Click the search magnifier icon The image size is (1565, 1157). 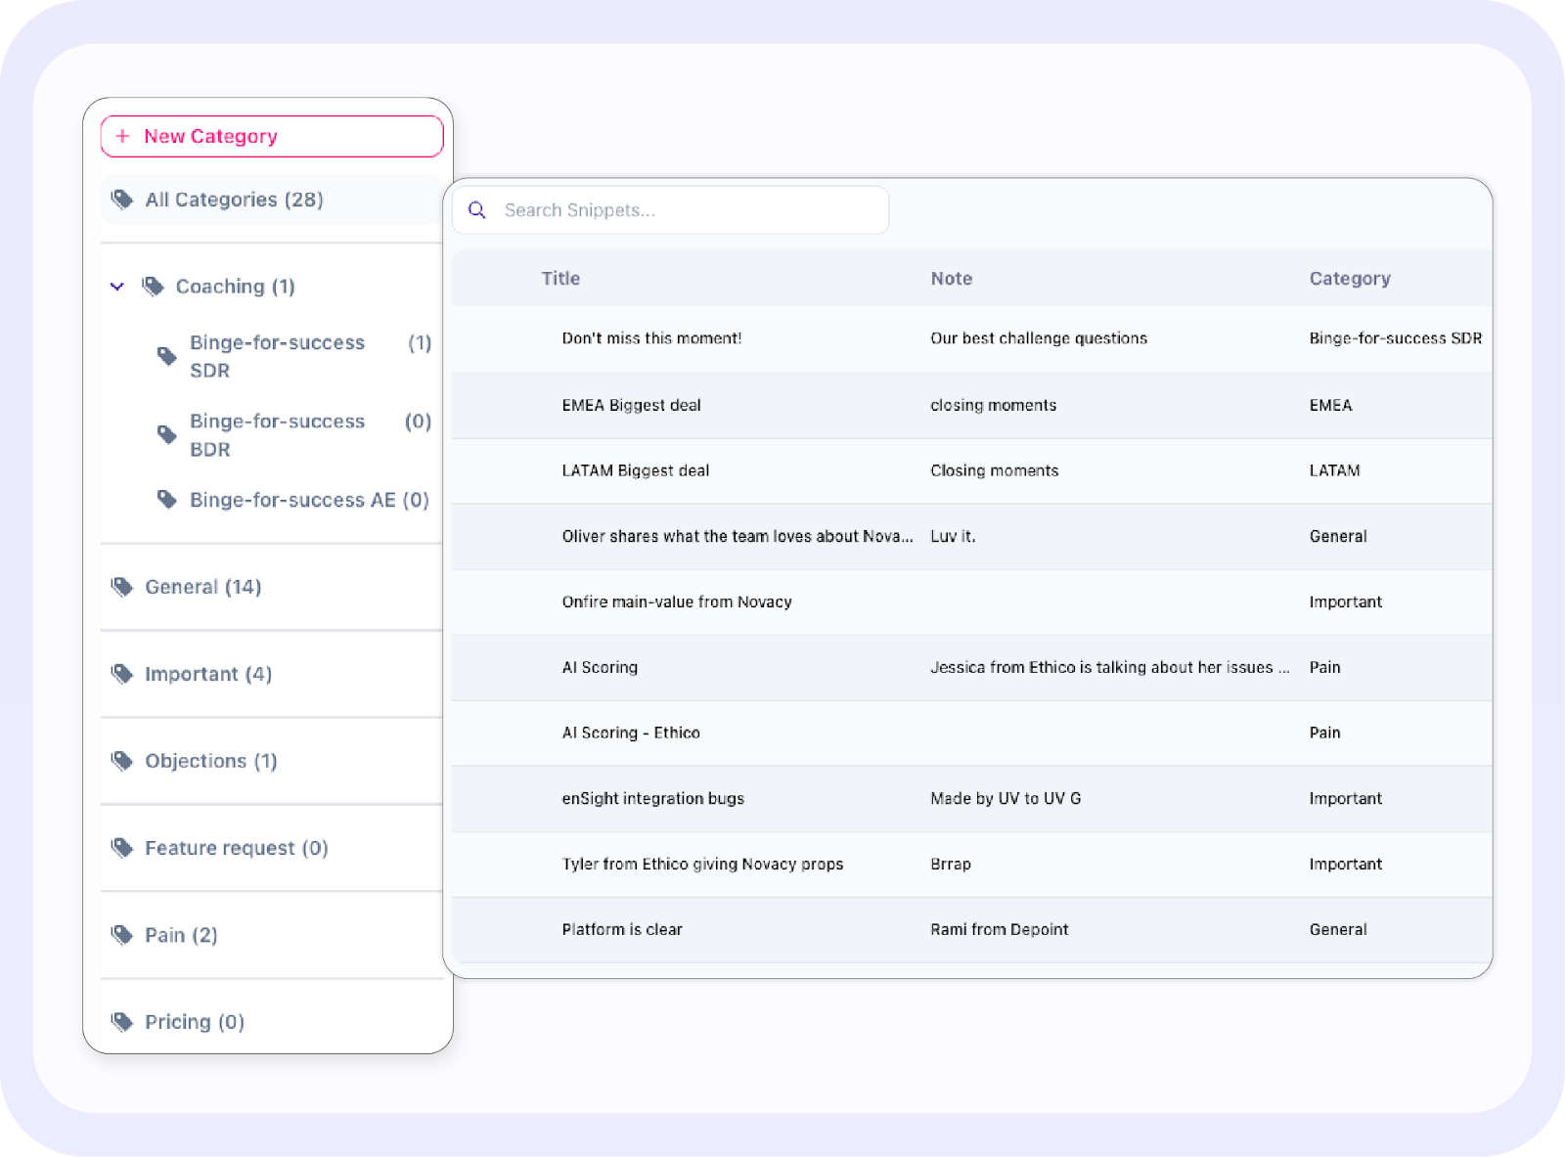[477, 210]
